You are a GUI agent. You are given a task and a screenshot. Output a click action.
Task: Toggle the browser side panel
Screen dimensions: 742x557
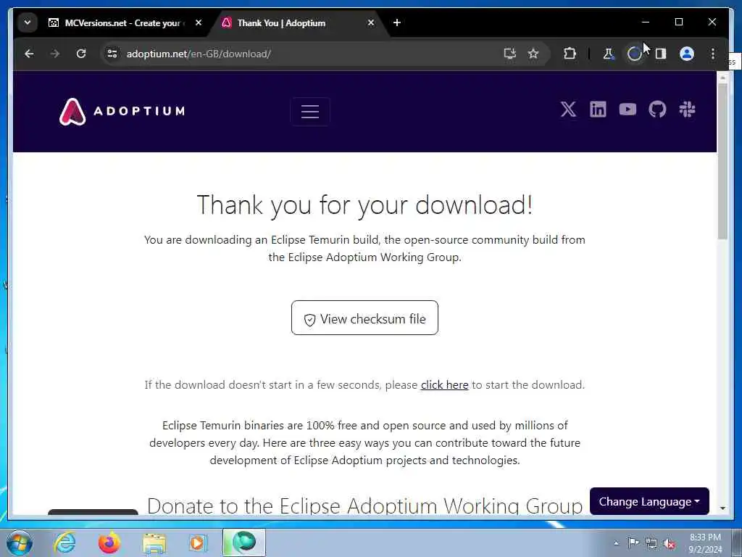tap(661, 54)
